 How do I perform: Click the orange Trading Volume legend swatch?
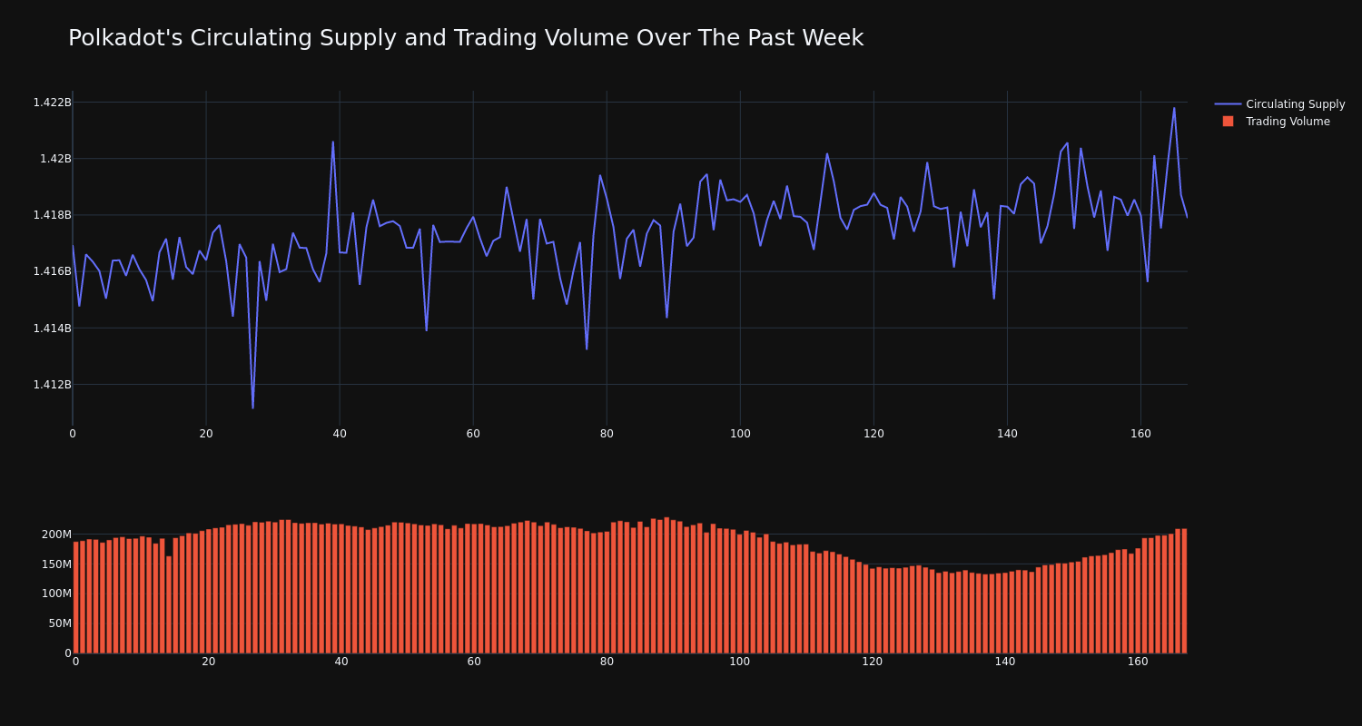(1228, 122)
